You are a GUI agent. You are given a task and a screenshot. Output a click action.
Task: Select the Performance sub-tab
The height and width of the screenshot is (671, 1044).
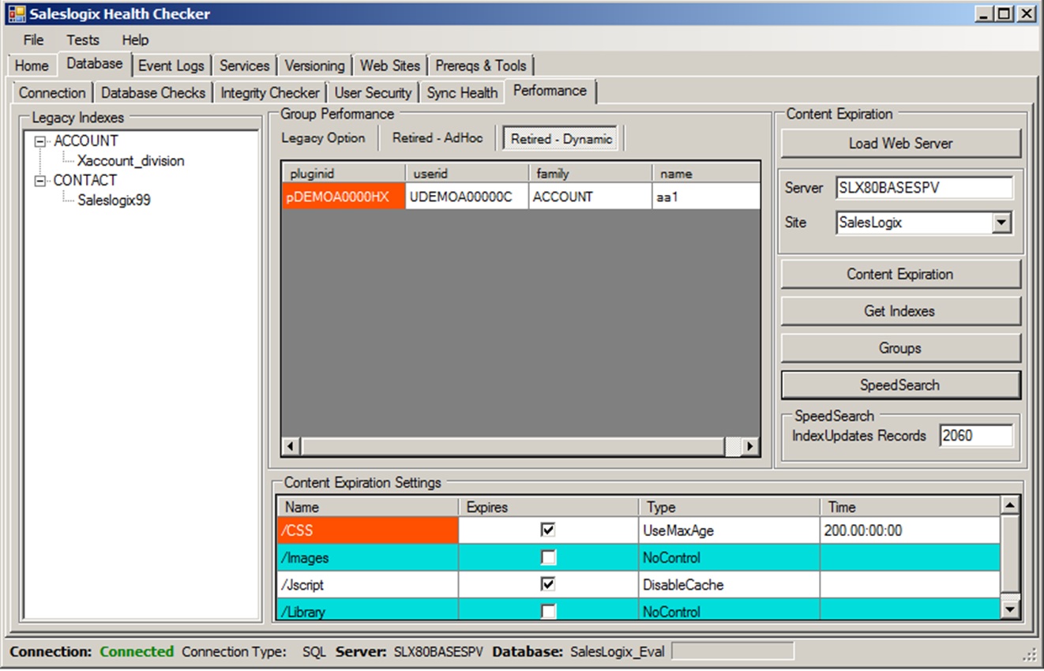coord(550,91)
